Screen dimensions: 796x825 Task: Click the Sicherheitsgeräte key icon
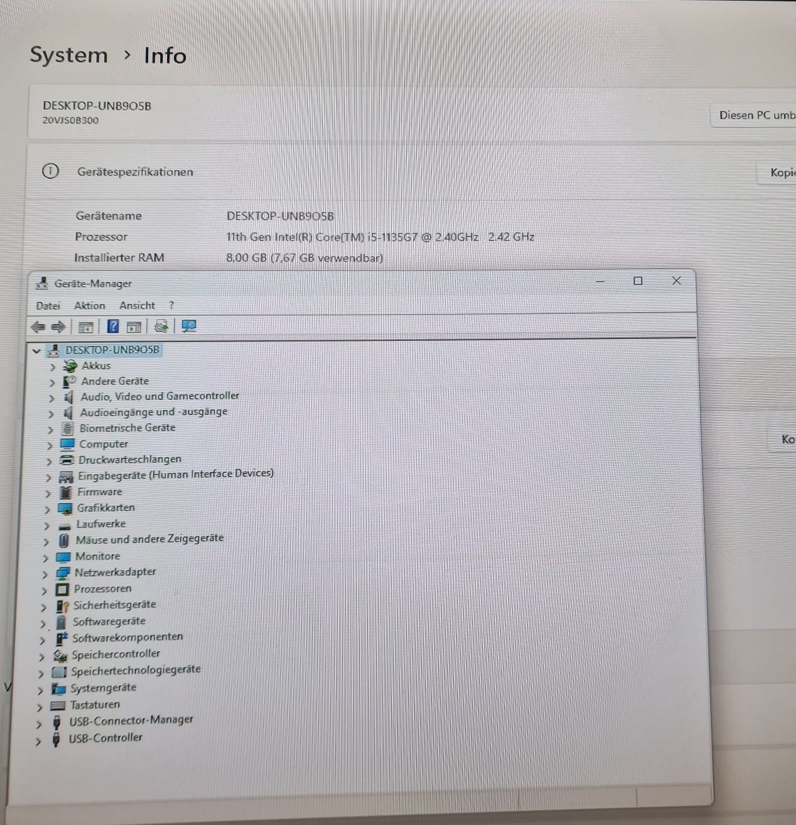point(62,606)
